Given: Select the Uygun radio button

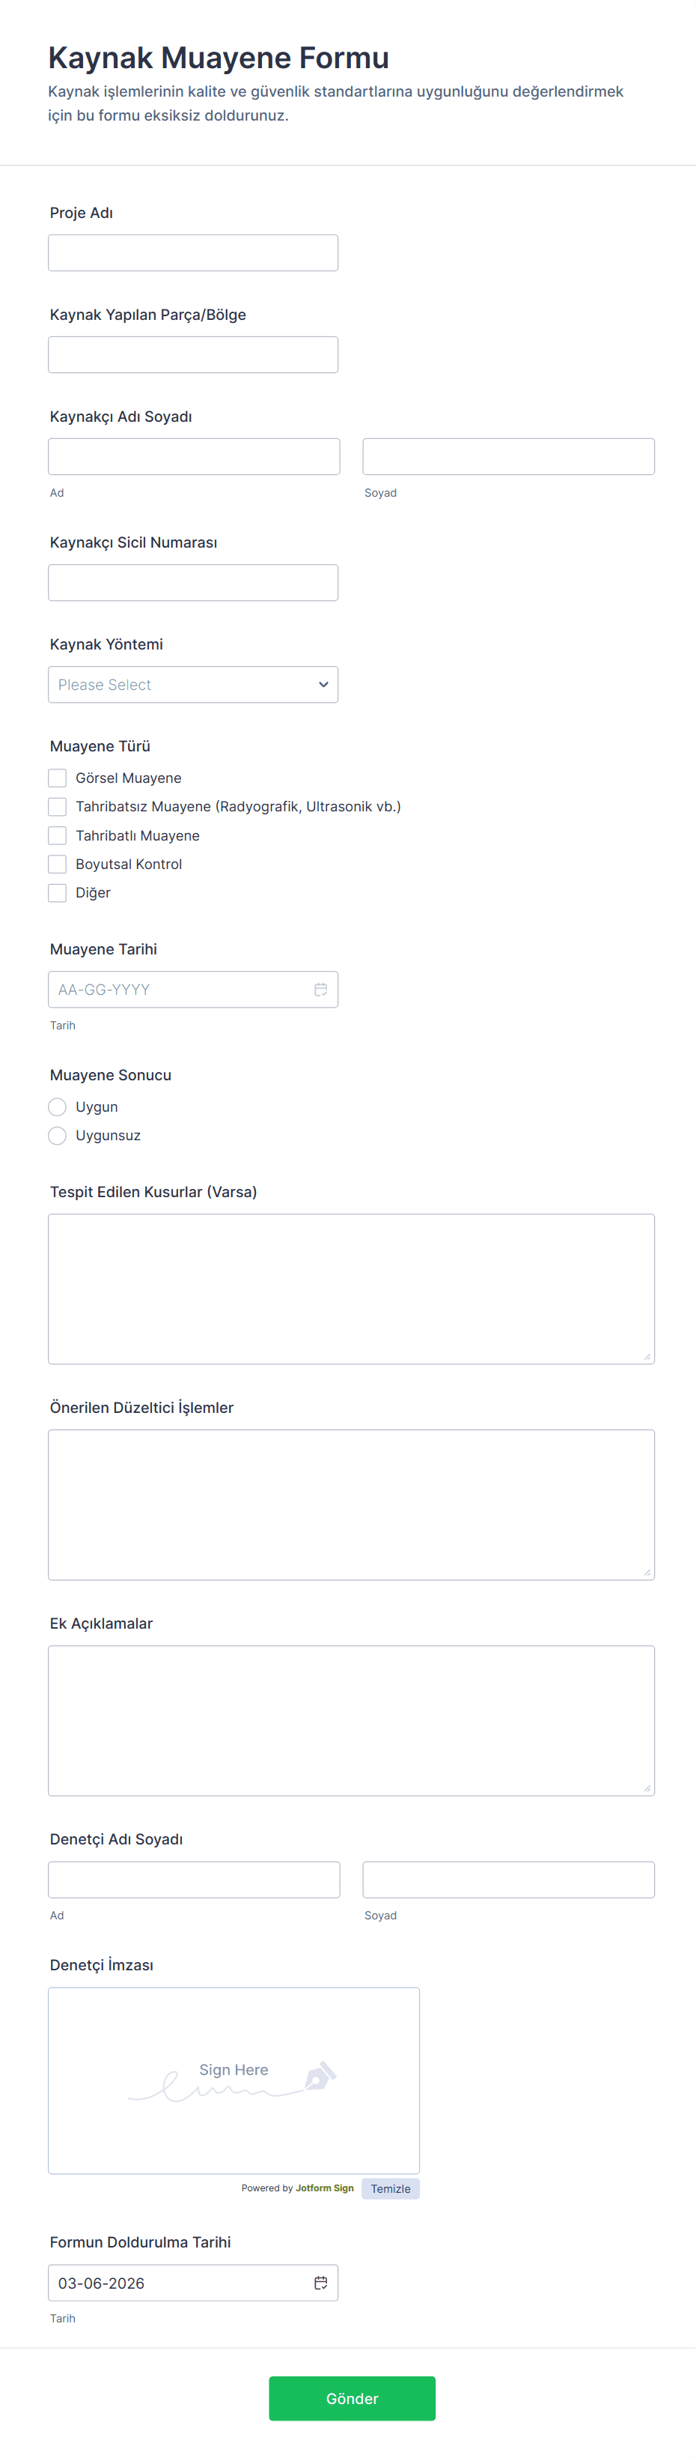Looking at the screenshot, I should [x=57, y=1107].
